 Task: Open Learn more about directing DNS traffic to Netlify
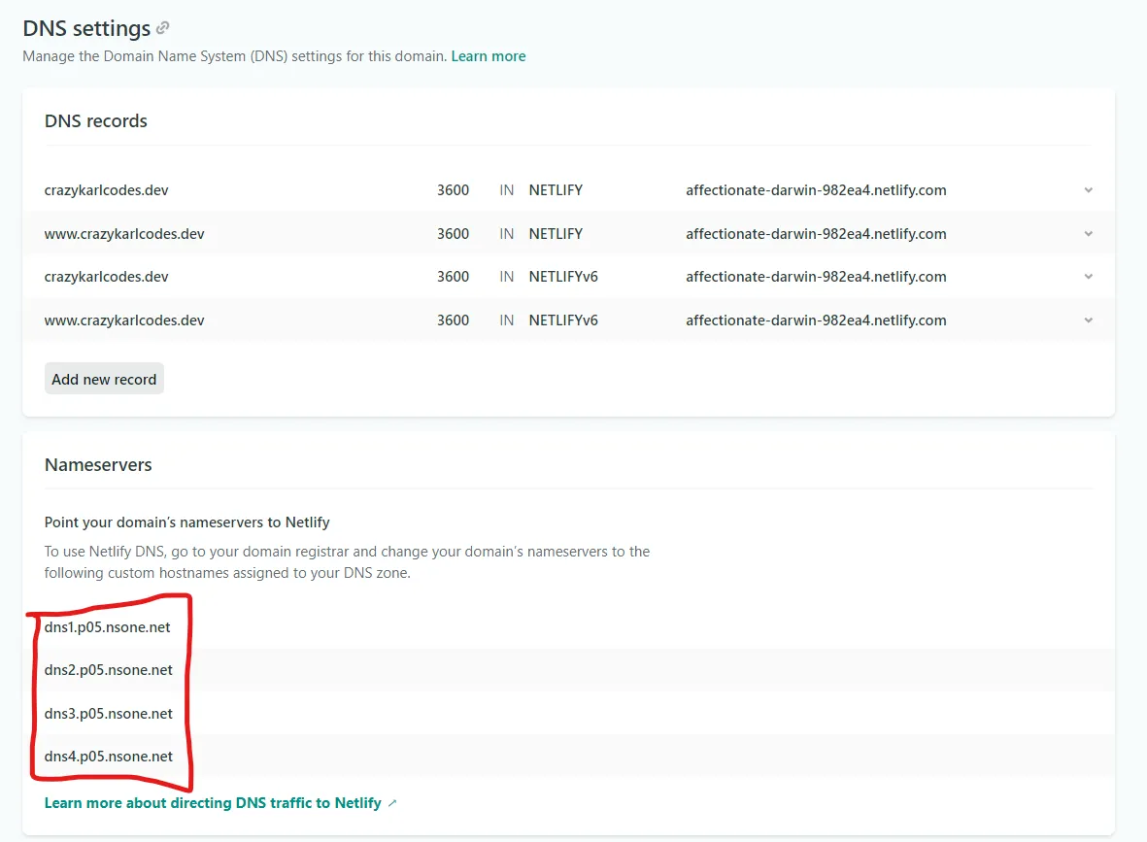213,803
